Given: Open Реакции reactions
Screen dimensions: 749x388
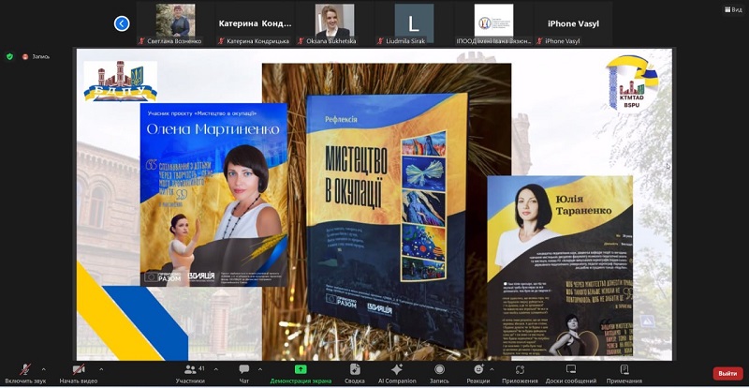Looking at the screenshot, I should tap(478, 374).
